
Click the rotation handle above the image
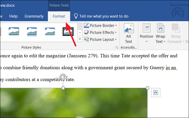pyautogui.click(x=63, y=77)
